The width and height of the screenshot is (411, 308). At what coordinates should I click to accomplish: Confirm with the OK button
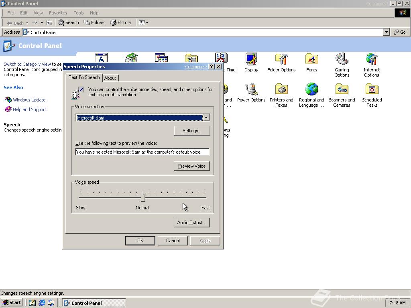[140, 241]
